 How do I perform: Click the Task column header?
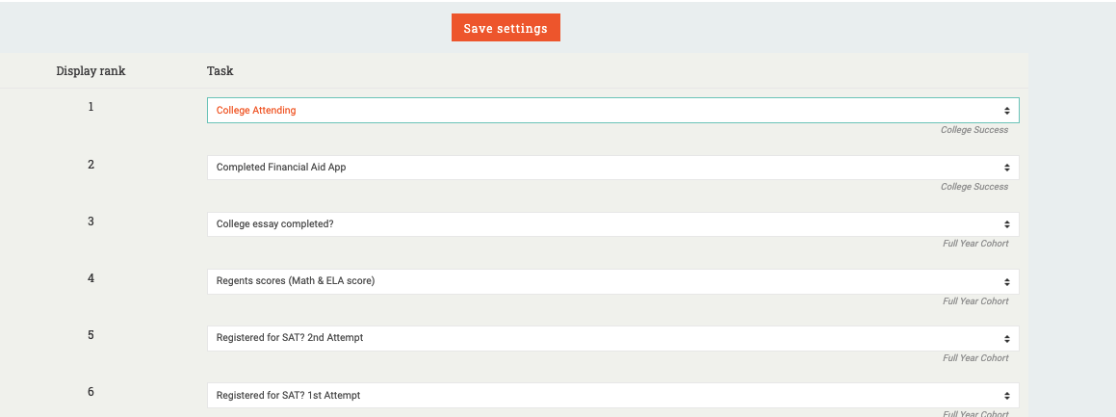pos(221,71)
